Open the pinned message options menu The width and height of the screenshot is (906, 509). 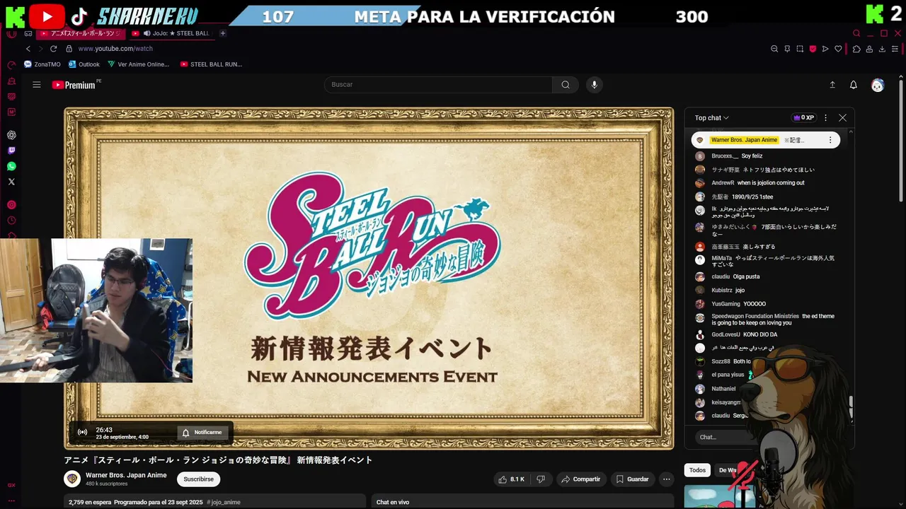[x=830, y=140]
